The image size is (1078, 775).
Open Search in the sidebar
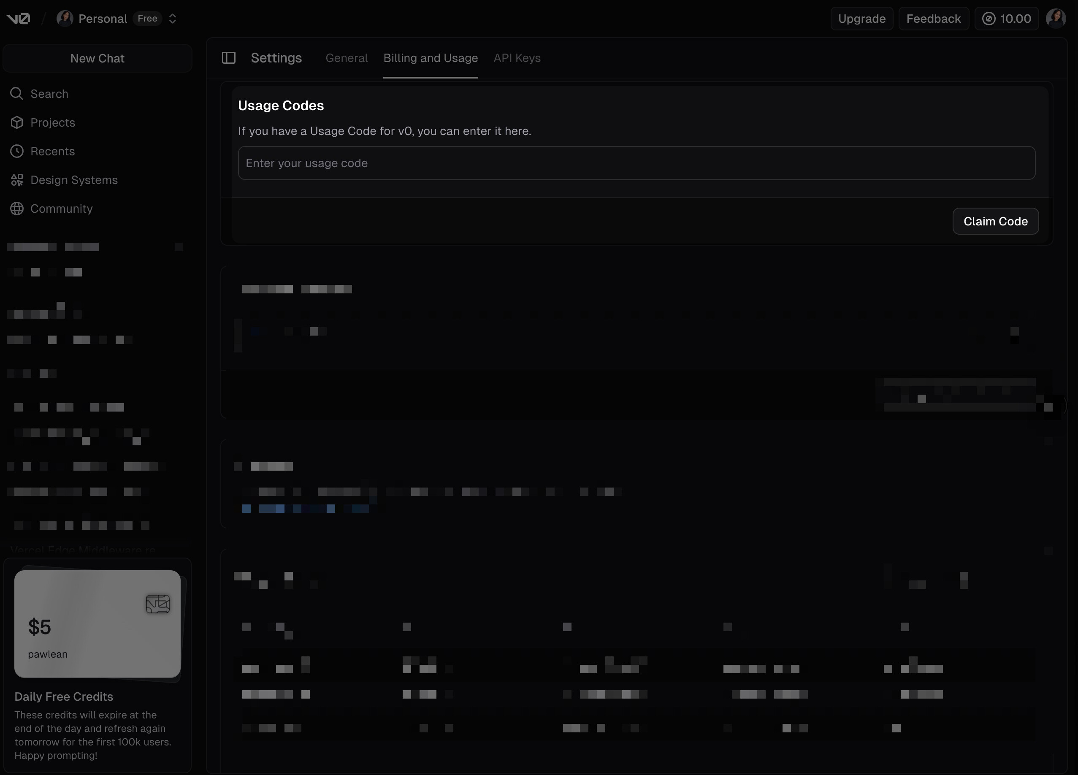[x=49, y=94]
